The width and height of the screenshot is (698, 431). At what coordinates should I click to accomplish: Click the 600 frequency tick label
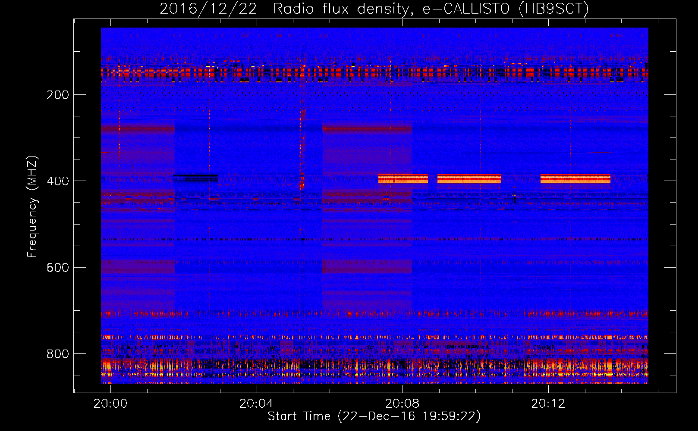point(58,268)
